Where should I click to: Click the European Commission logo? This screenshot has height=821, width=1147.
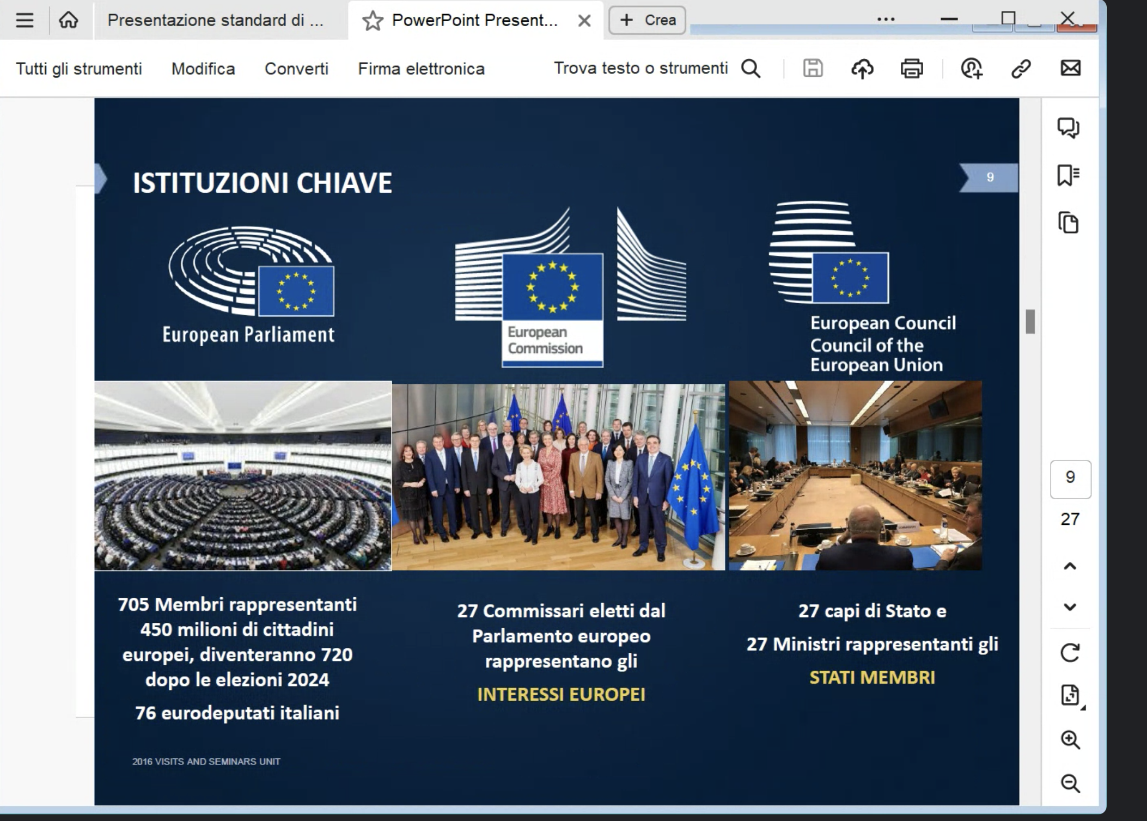click(x=570, y=287)
